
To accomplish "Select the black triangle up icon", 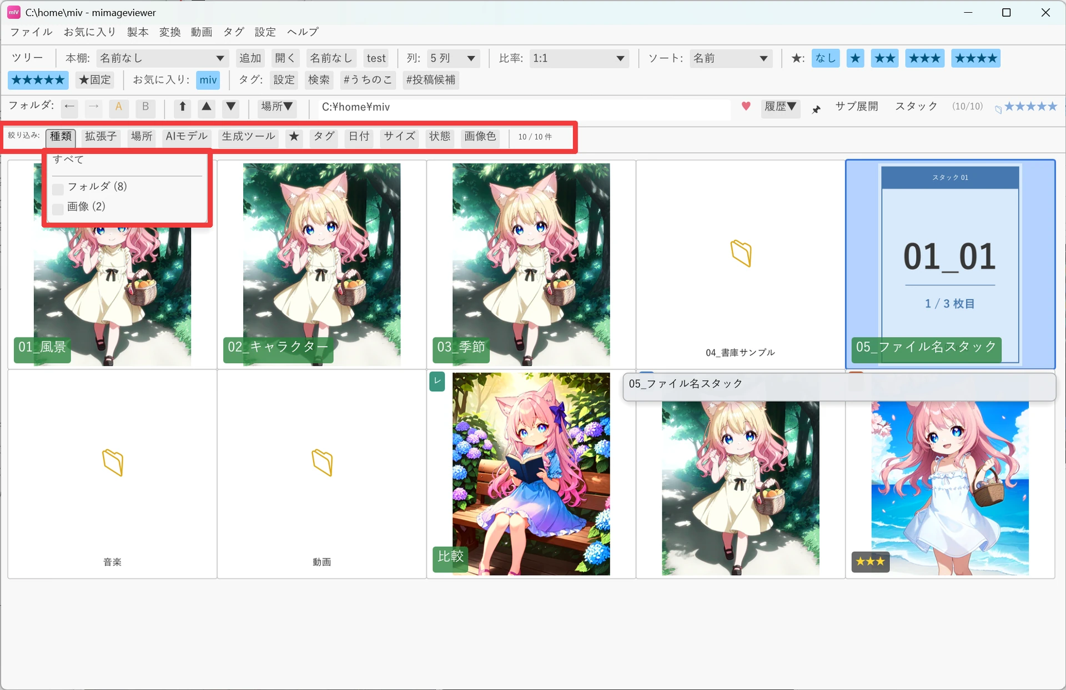I will tap(207, 107).
